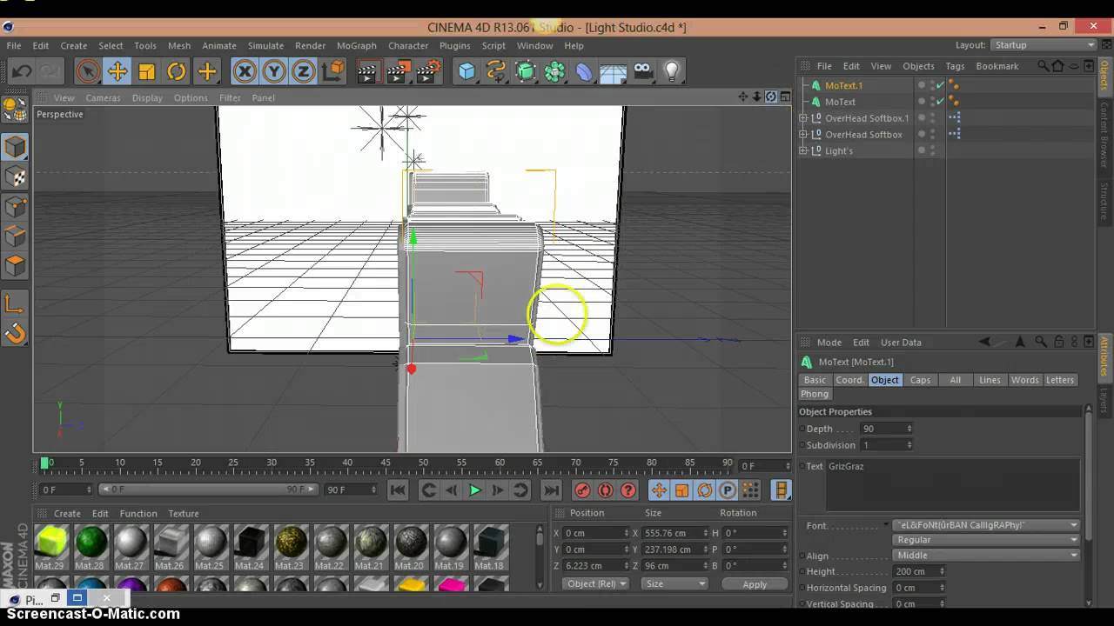Image resolution: width=1114 pixels, height=626 pixels.
Task: Toggle the X axis lock
Action: tap(245, 71)
